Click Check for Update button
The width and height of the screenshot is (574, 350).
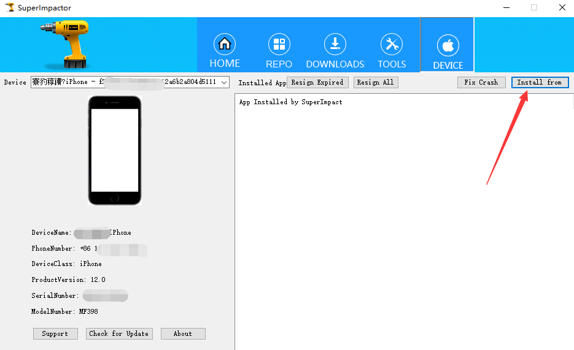click(x=119, y=333)
